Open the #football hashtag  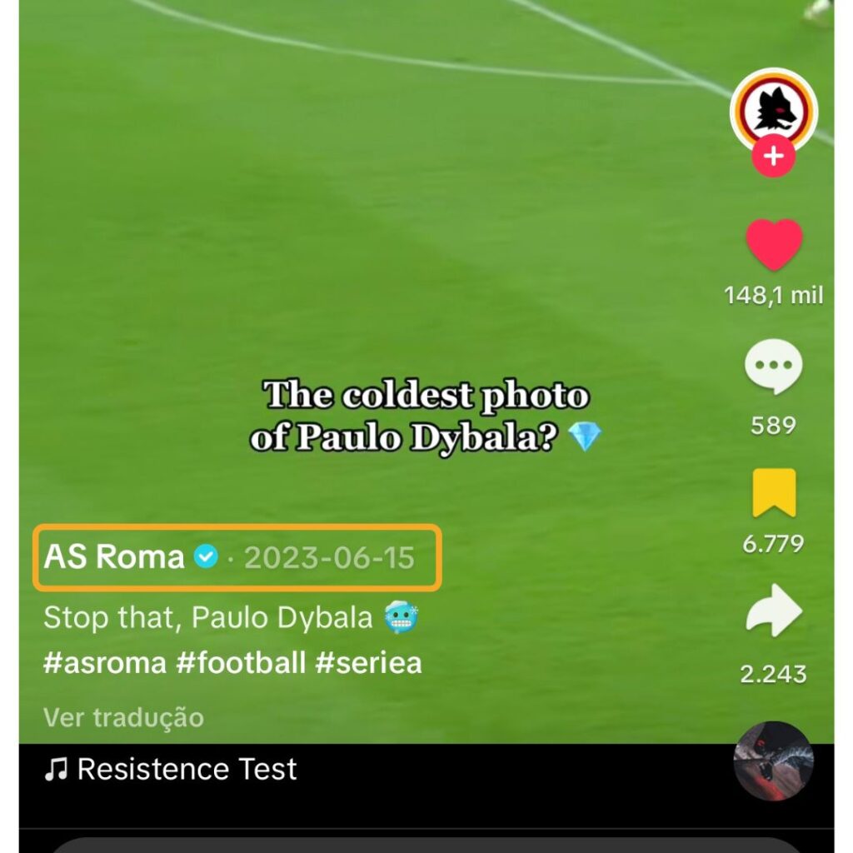(x=241, y=663)
